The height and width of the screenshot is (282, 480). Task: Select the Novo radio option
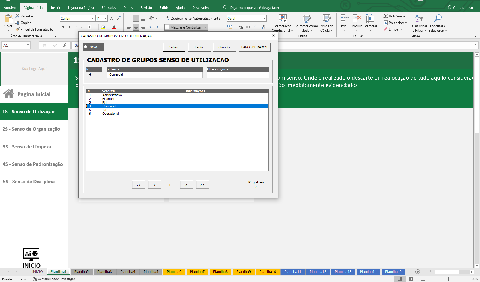point(86,47)
